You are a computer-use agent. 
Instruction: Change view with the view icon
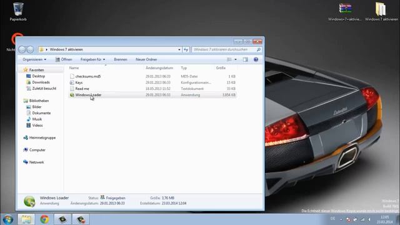229,59
